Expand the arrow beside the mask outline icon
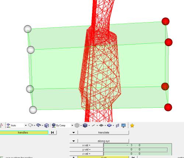The height and width of the screenshot is (158, 184). point(35,125)
